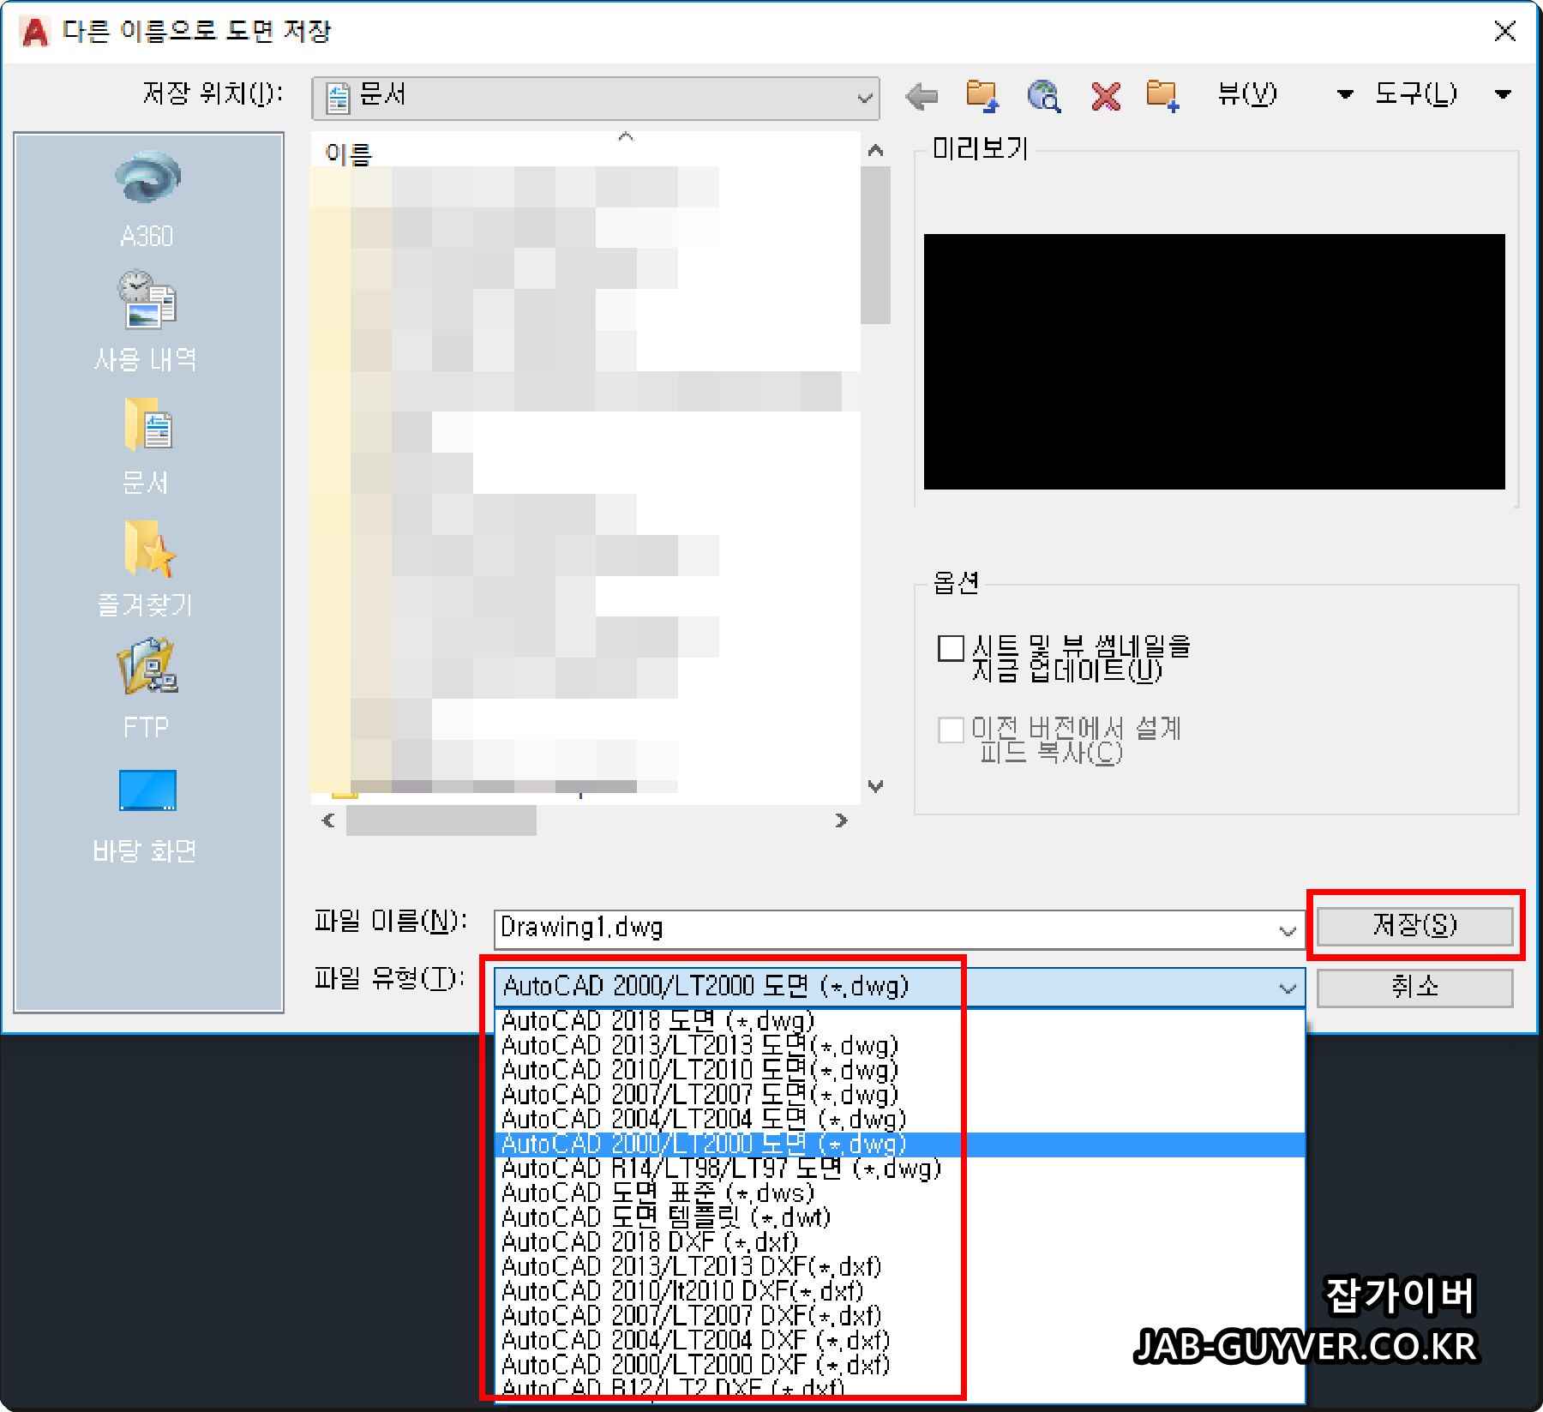Click file list scroll right arrow
1543x1412 pixels.
841,820
